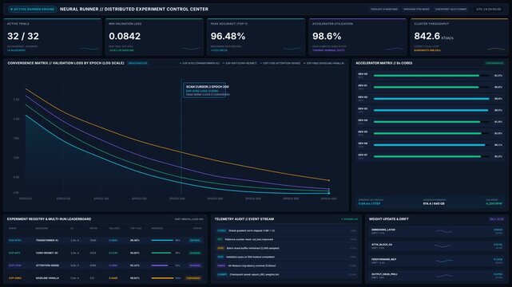Click the badge beside the Convergence Matrix title
The width and height of the screenshot is (512, 287).
137,63
